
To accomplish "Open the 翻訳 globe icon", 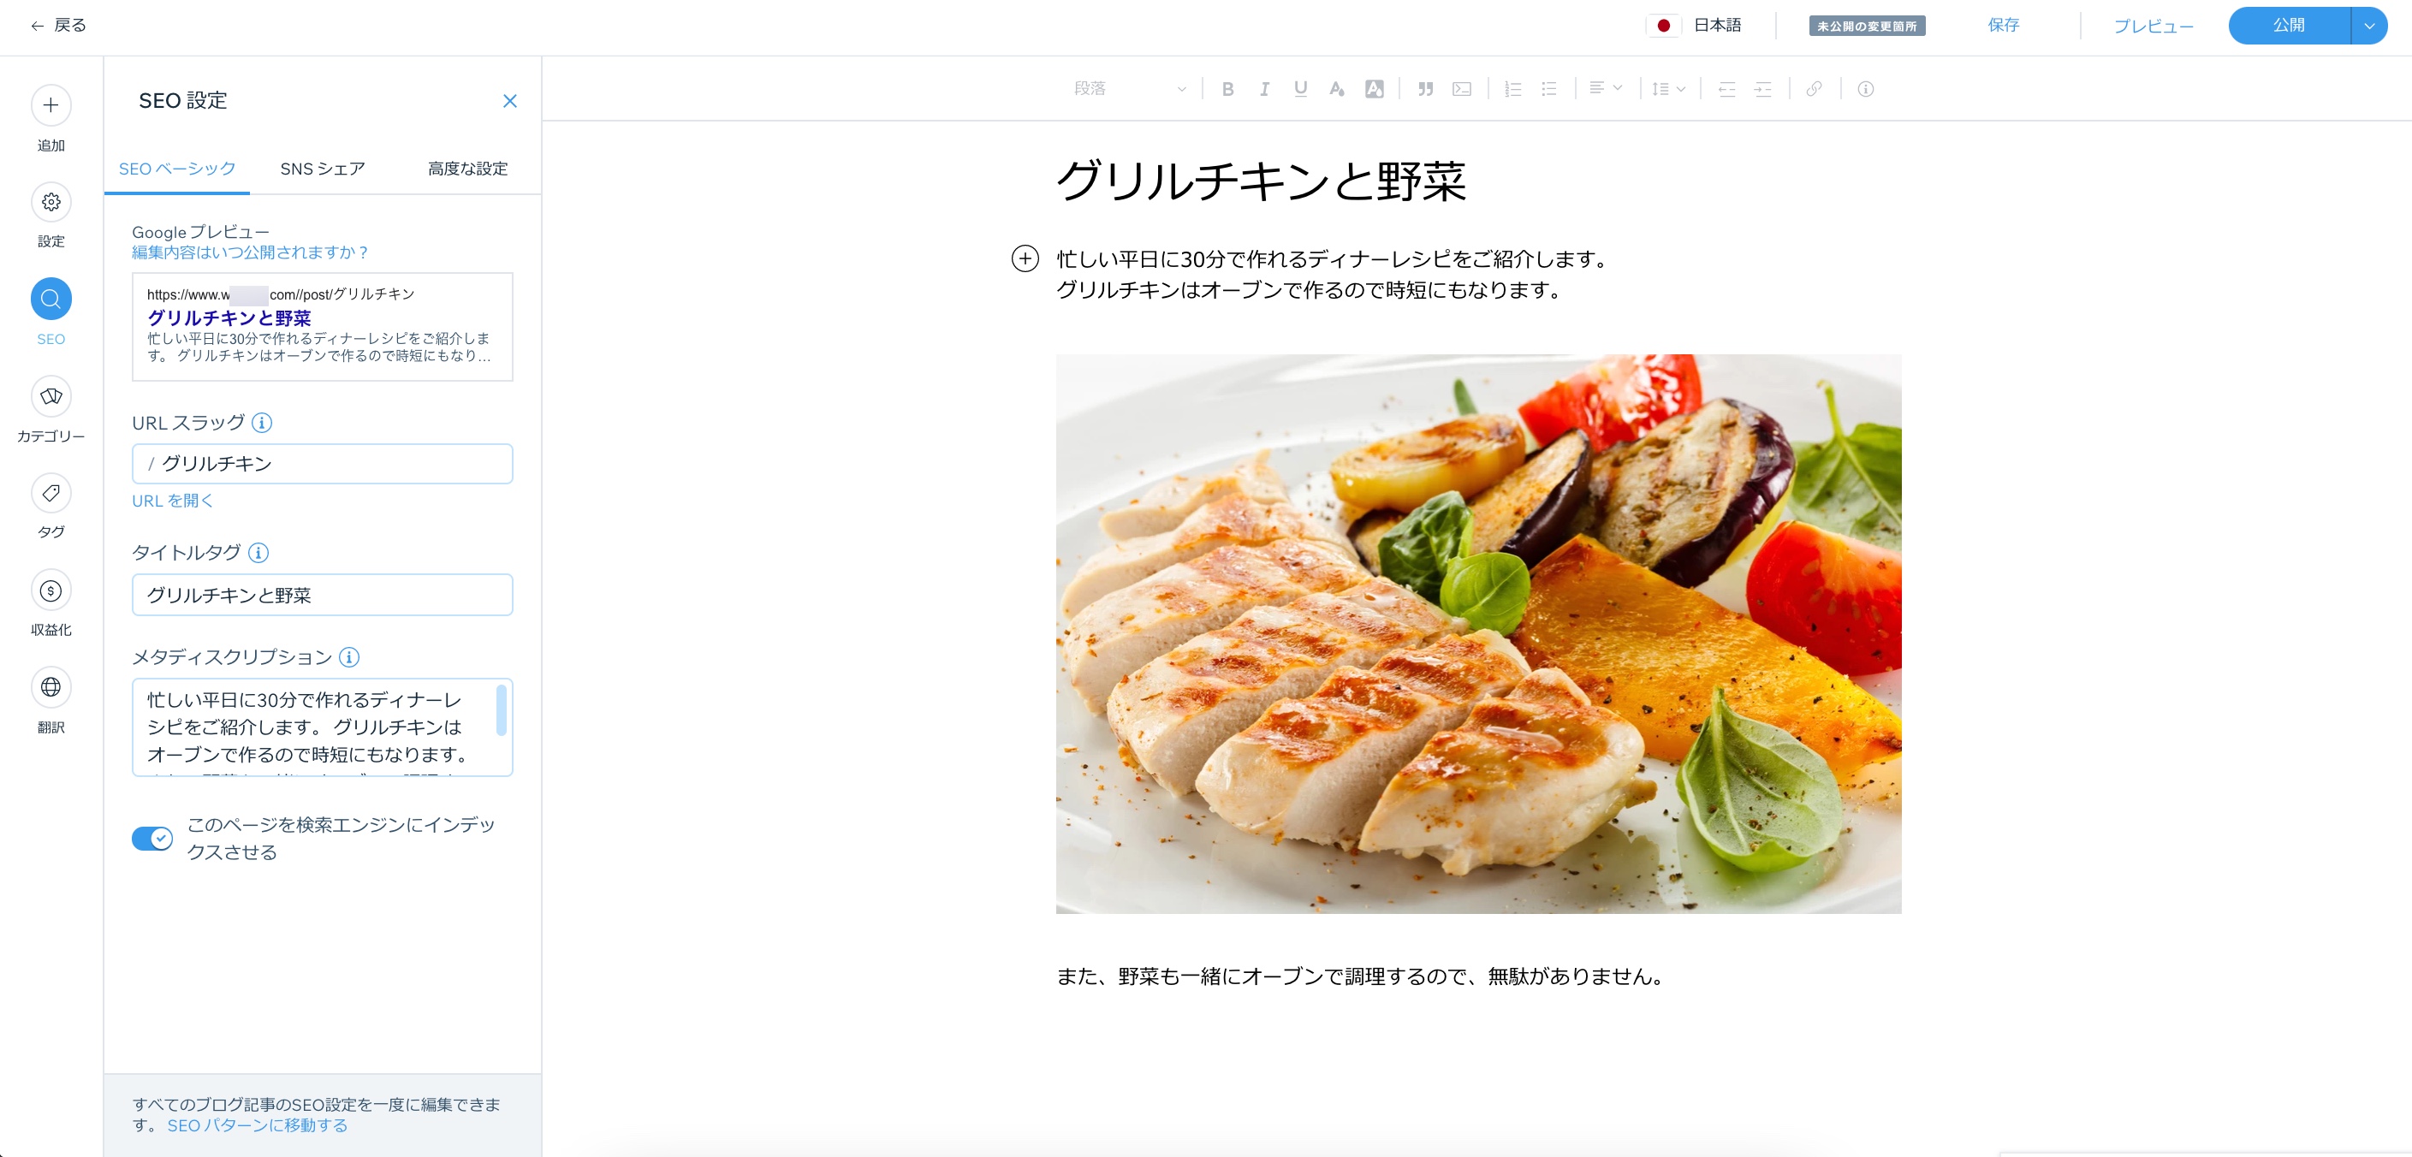I will [50, 687].
